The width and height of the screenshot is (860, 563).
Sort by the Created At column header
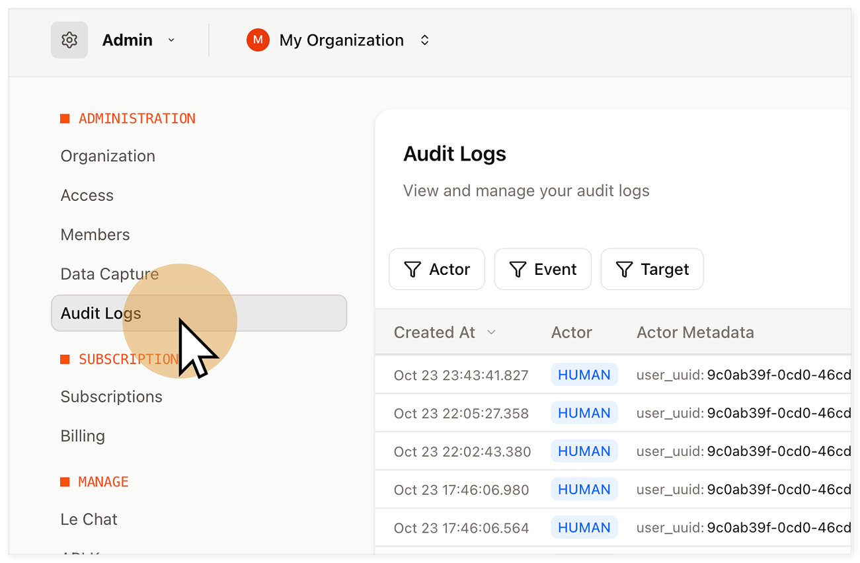click(x=434, y=332)
